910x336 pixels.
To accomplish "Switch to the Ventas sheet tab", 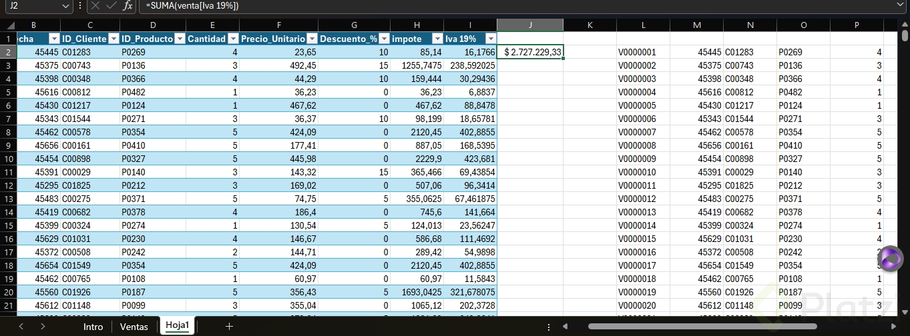I will coord(134,327).
